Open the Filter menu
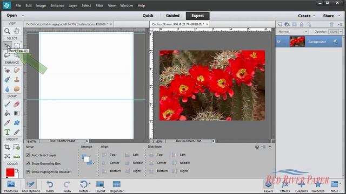346x194 pixels. tap(99, 5)
